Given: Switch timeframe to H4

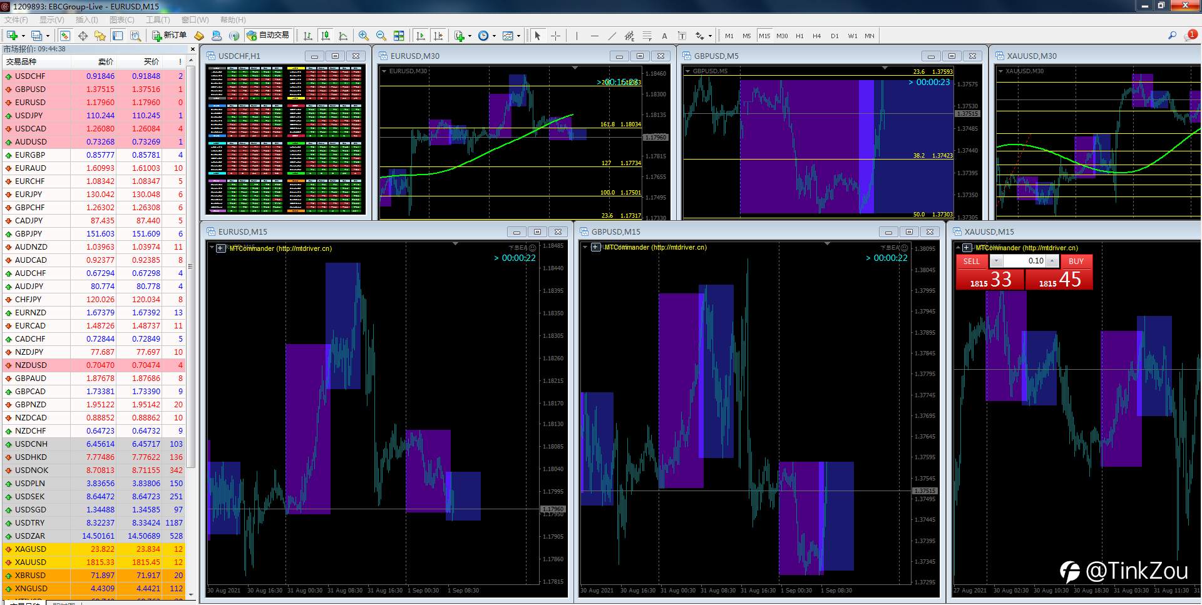Looking at the screenshot, I should [x=816, y=36].
